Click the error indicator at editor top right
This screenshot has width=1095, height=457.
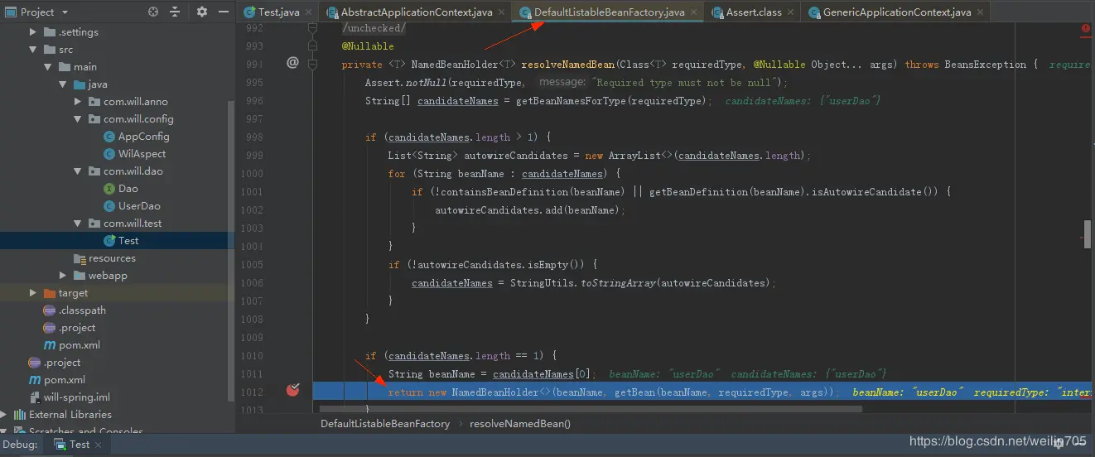point(1086,29)
